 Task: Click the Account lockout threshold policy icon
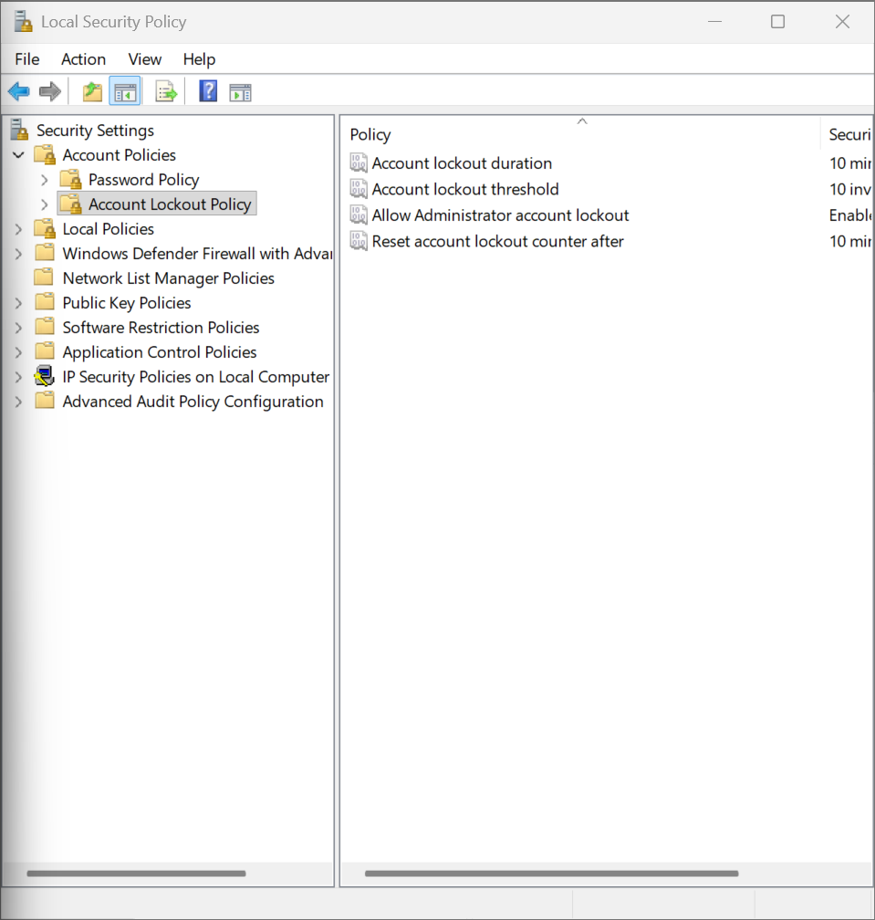coord(359,190)
